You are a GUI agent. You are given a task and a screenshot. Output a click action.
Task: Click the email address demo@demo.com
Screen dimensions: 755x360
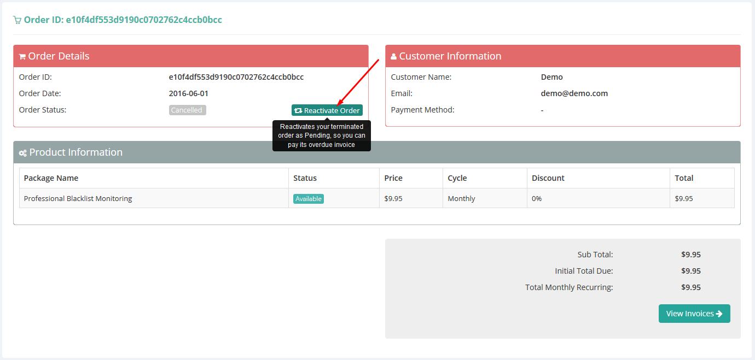coord(574,93)
